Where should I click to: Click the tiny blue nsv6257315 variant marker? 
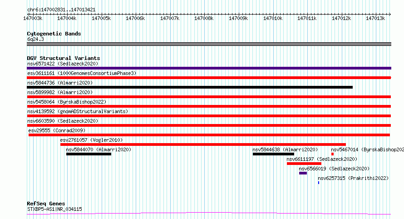(x=319, y=183)
